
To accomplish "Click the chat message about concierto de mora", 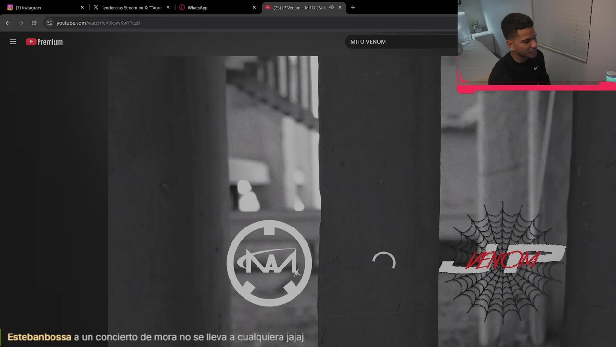I will [x=189, y=337].
